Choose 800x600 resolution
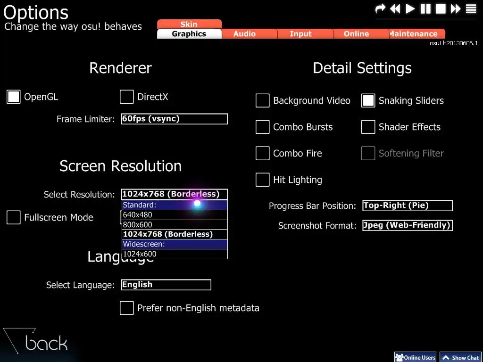 click(x=175, y=224)
